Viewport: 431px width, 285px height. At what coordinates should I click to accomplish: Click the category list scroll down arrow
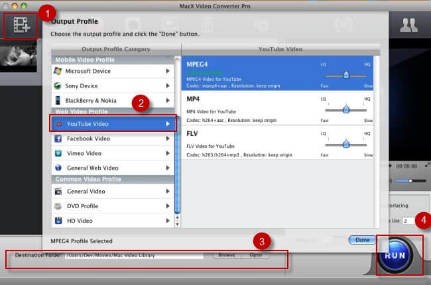177,224
